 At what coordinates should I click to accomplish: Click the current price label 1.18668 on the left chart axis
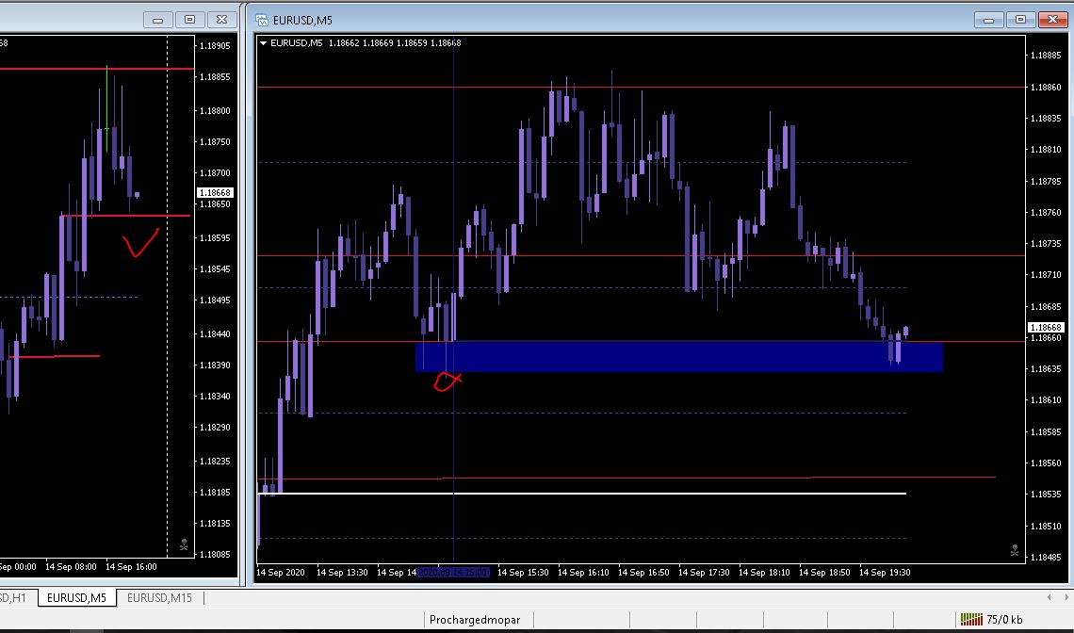pyautogui.click(x=215, y=193)
